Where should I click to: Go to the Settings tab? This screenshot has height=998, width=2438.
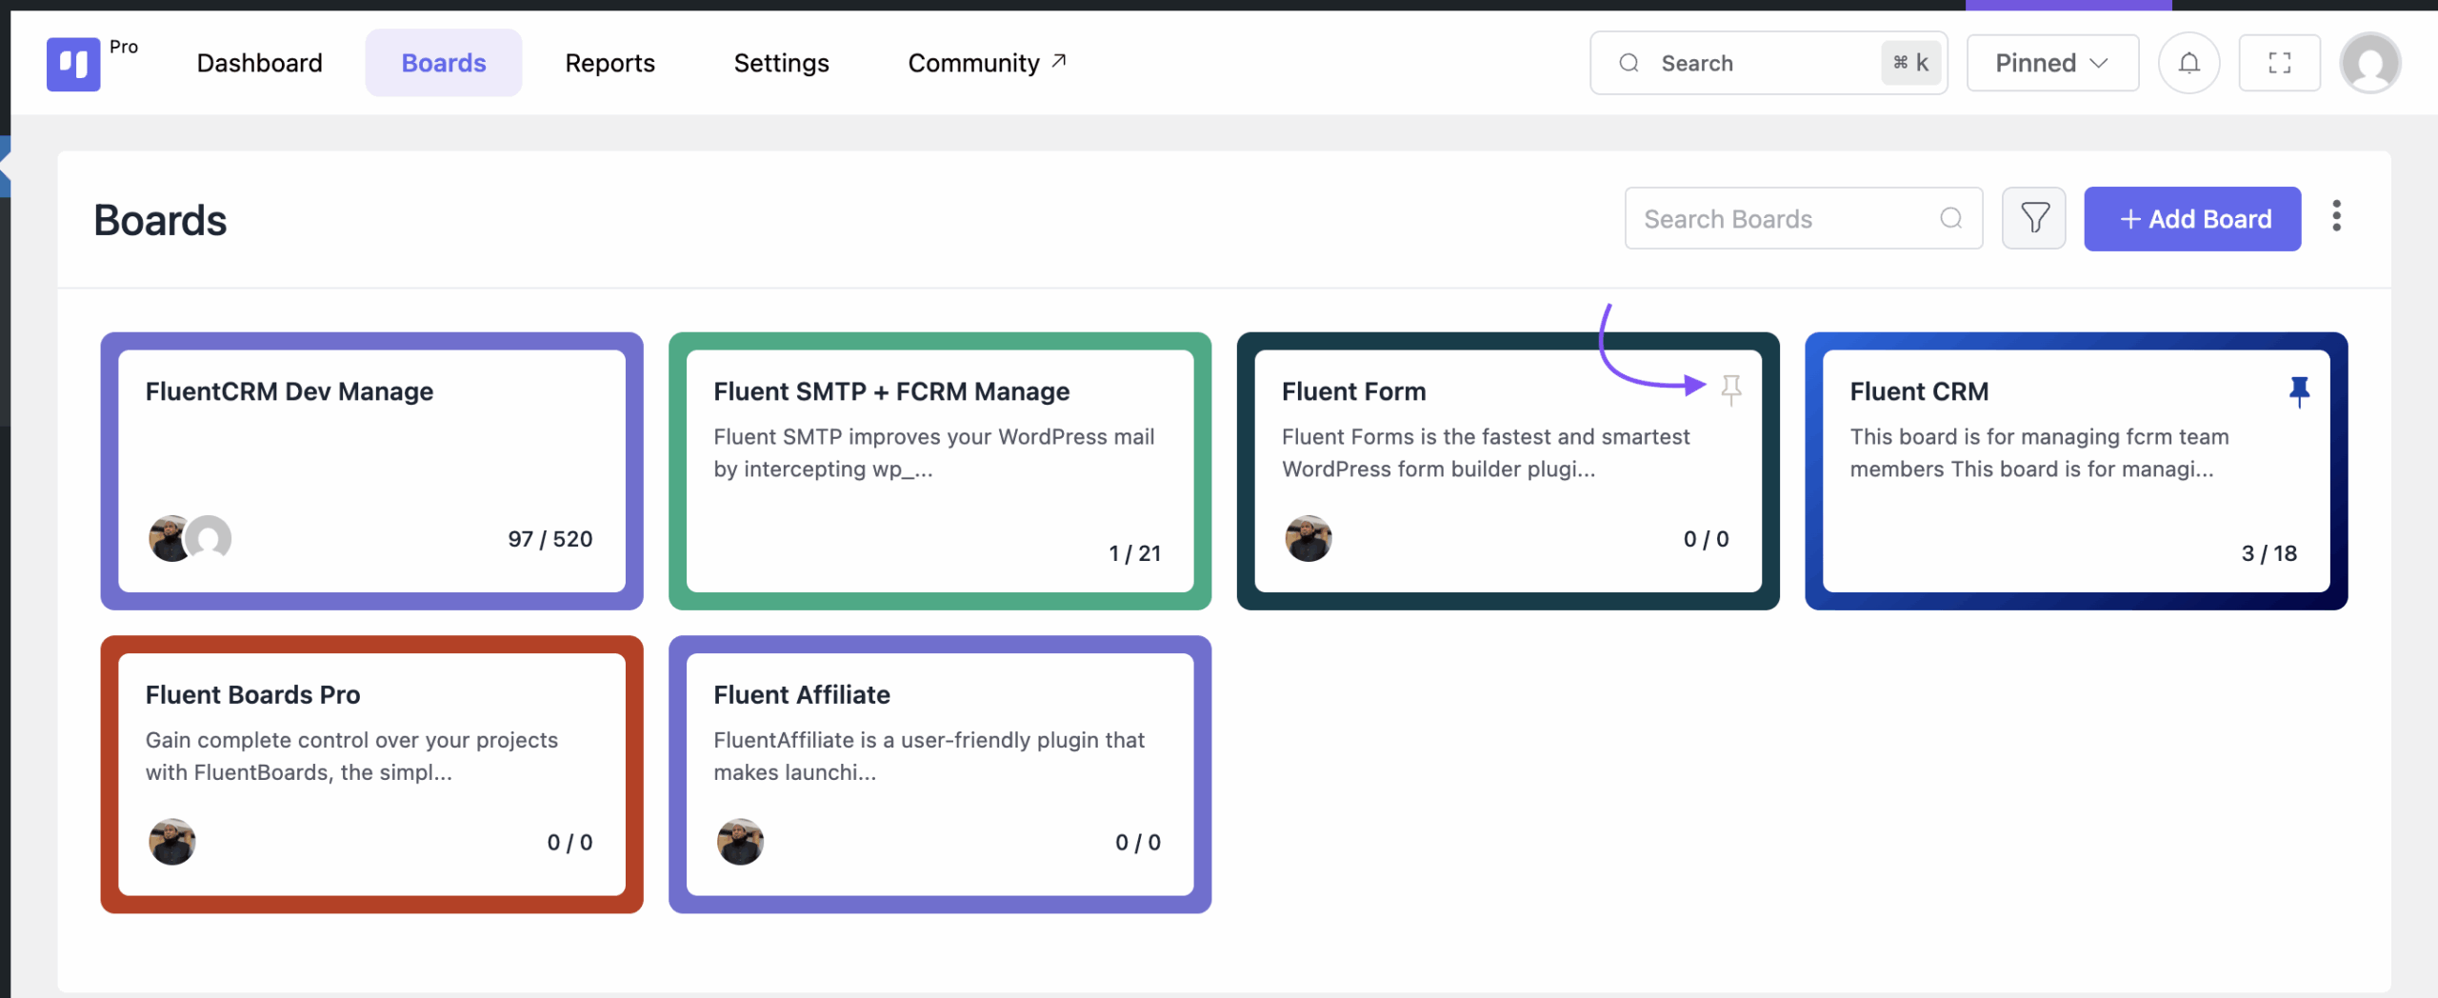click(x=781, y=63)
